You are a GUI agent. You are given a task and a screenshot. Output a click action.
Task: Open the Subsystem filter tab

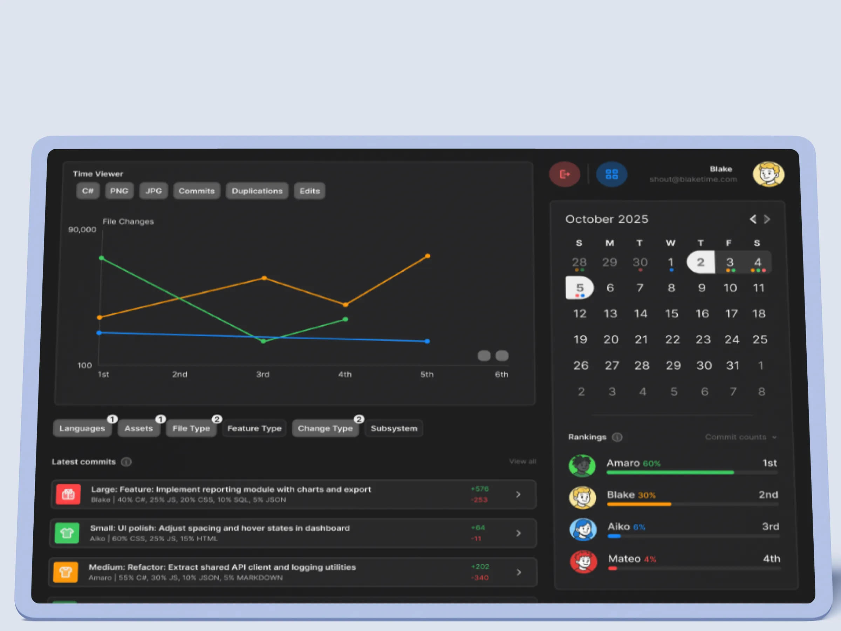coord(394,428)
